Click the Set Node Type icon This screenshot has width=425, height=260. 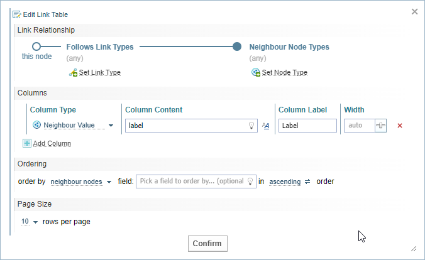click(256, 73)
